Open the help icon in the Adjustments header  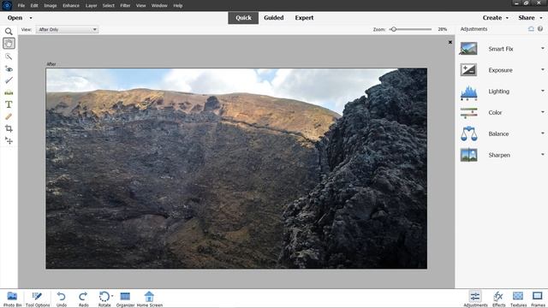pos(540,29)
